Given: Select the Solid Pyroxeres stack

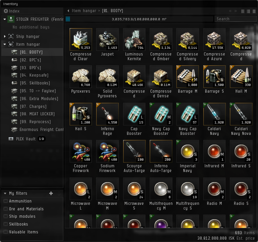Looking at the screenshot, I should [x=107, y=77].
